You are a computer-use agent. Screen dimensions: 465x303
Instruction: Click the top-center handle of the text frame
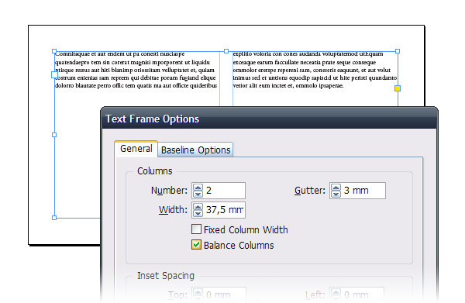pyautogui.click(x=226, y=51)
